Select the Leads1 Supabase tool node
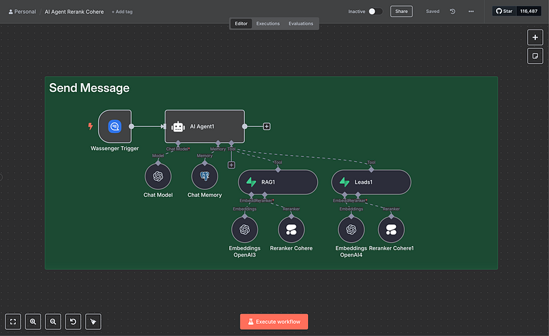 coord(371,182)
